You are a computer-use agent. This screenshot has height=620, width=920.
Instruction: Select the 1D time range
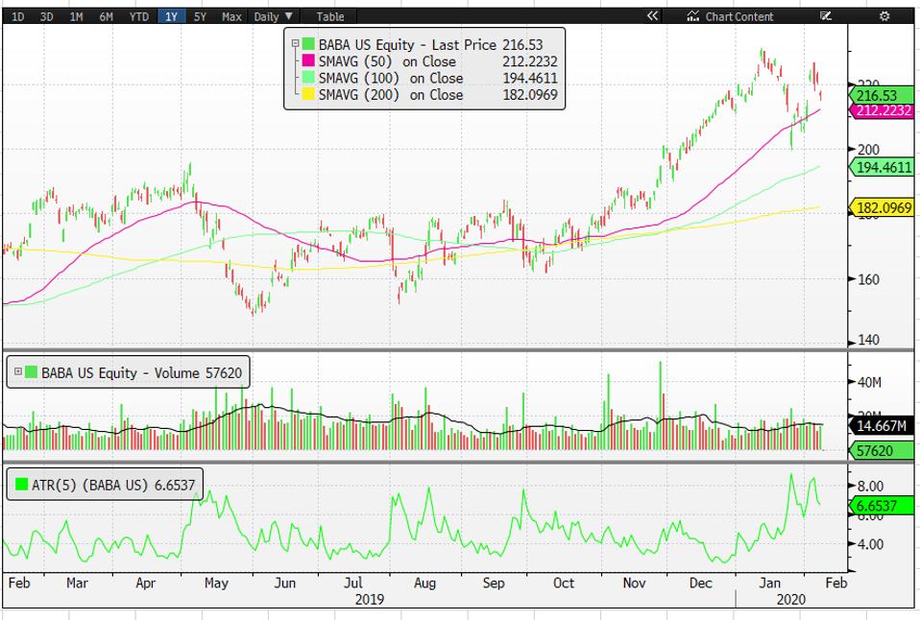[18, 16]
